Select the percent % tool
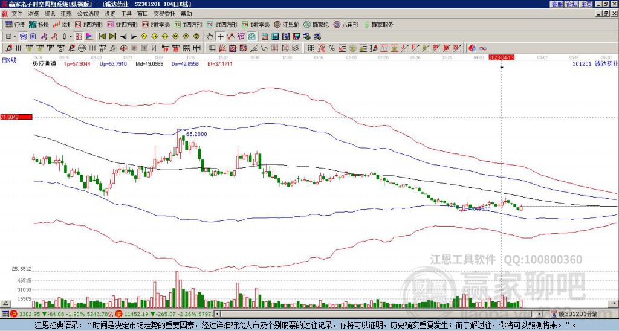Viewport: 619px width, 331px height. 332,48
